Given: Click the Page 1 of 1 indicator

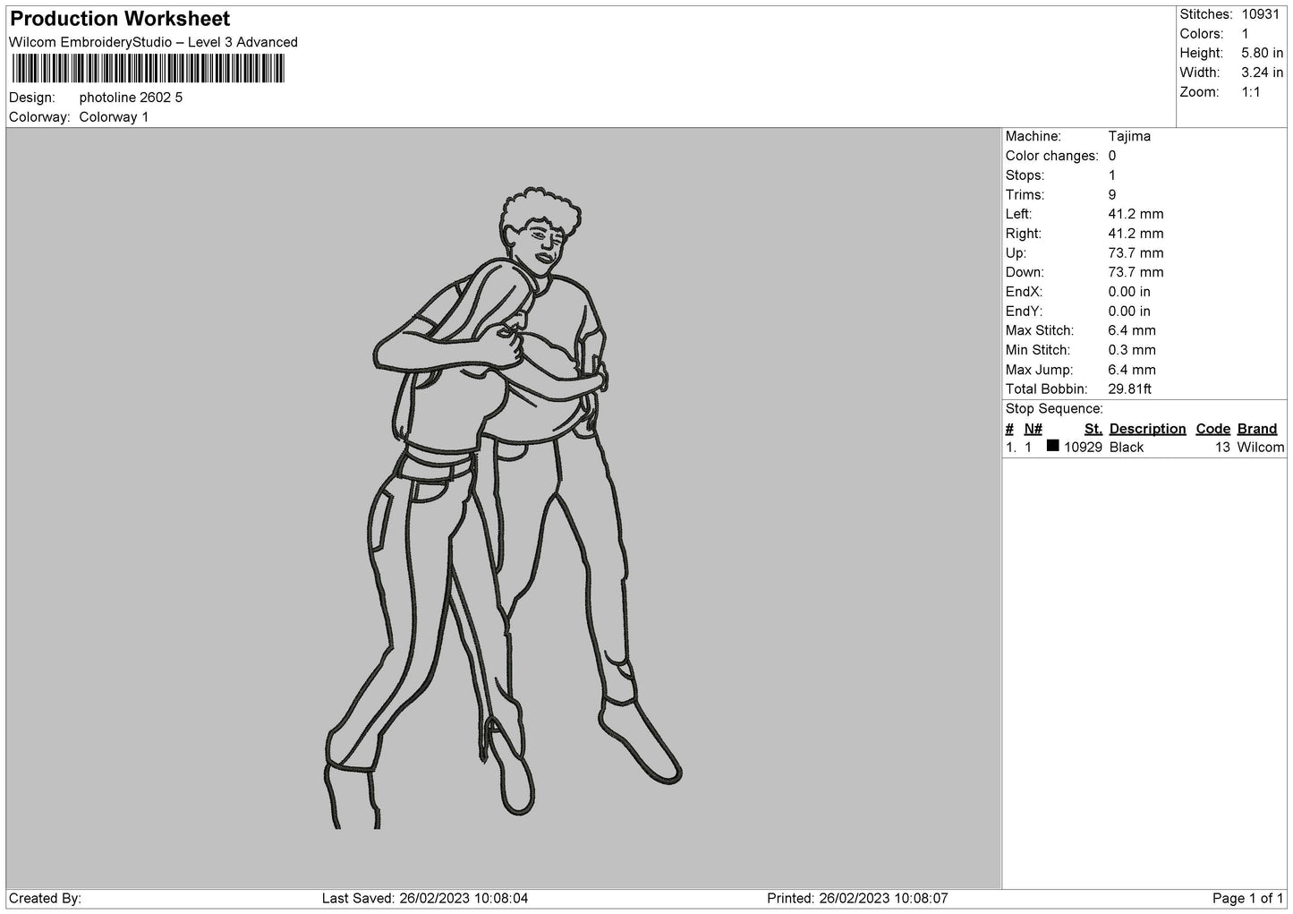Looking at the screenshot, I should (1248, 898).
